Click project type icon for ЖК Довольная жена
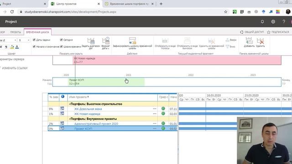Screen dimensions: 292x164 click(62, 108)
